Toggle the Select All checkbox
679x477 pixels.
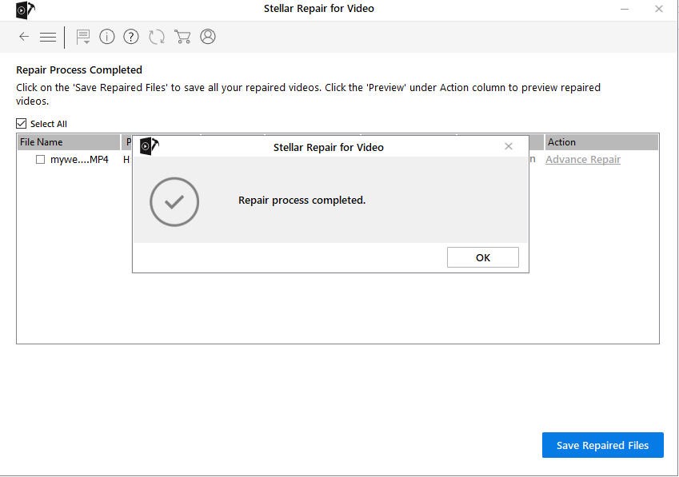[x=22, y=124]
